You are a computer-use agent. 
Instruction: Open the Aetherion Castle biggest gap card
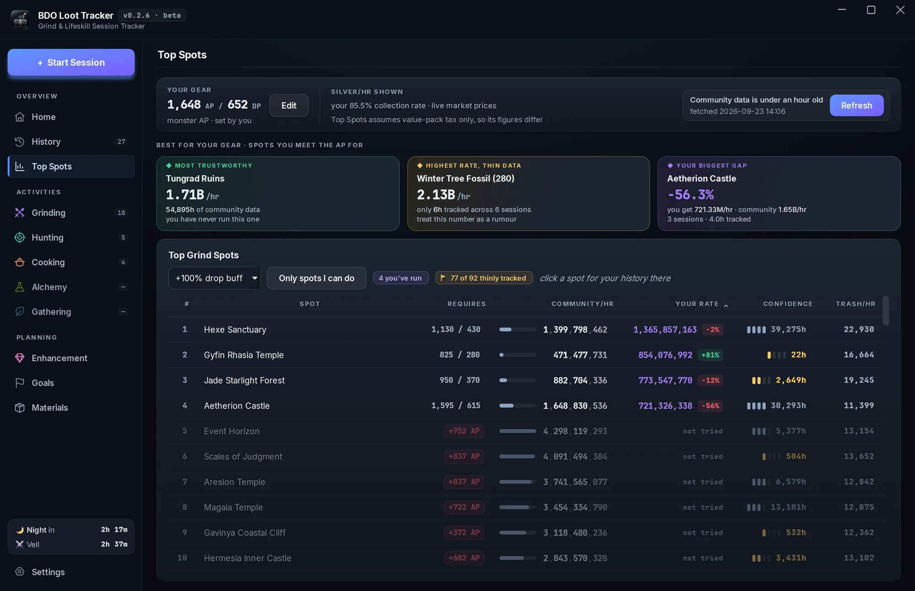(x=779, y=194)
